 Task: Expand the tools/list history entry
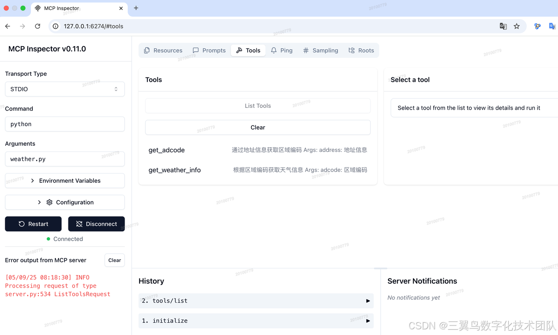256,301
